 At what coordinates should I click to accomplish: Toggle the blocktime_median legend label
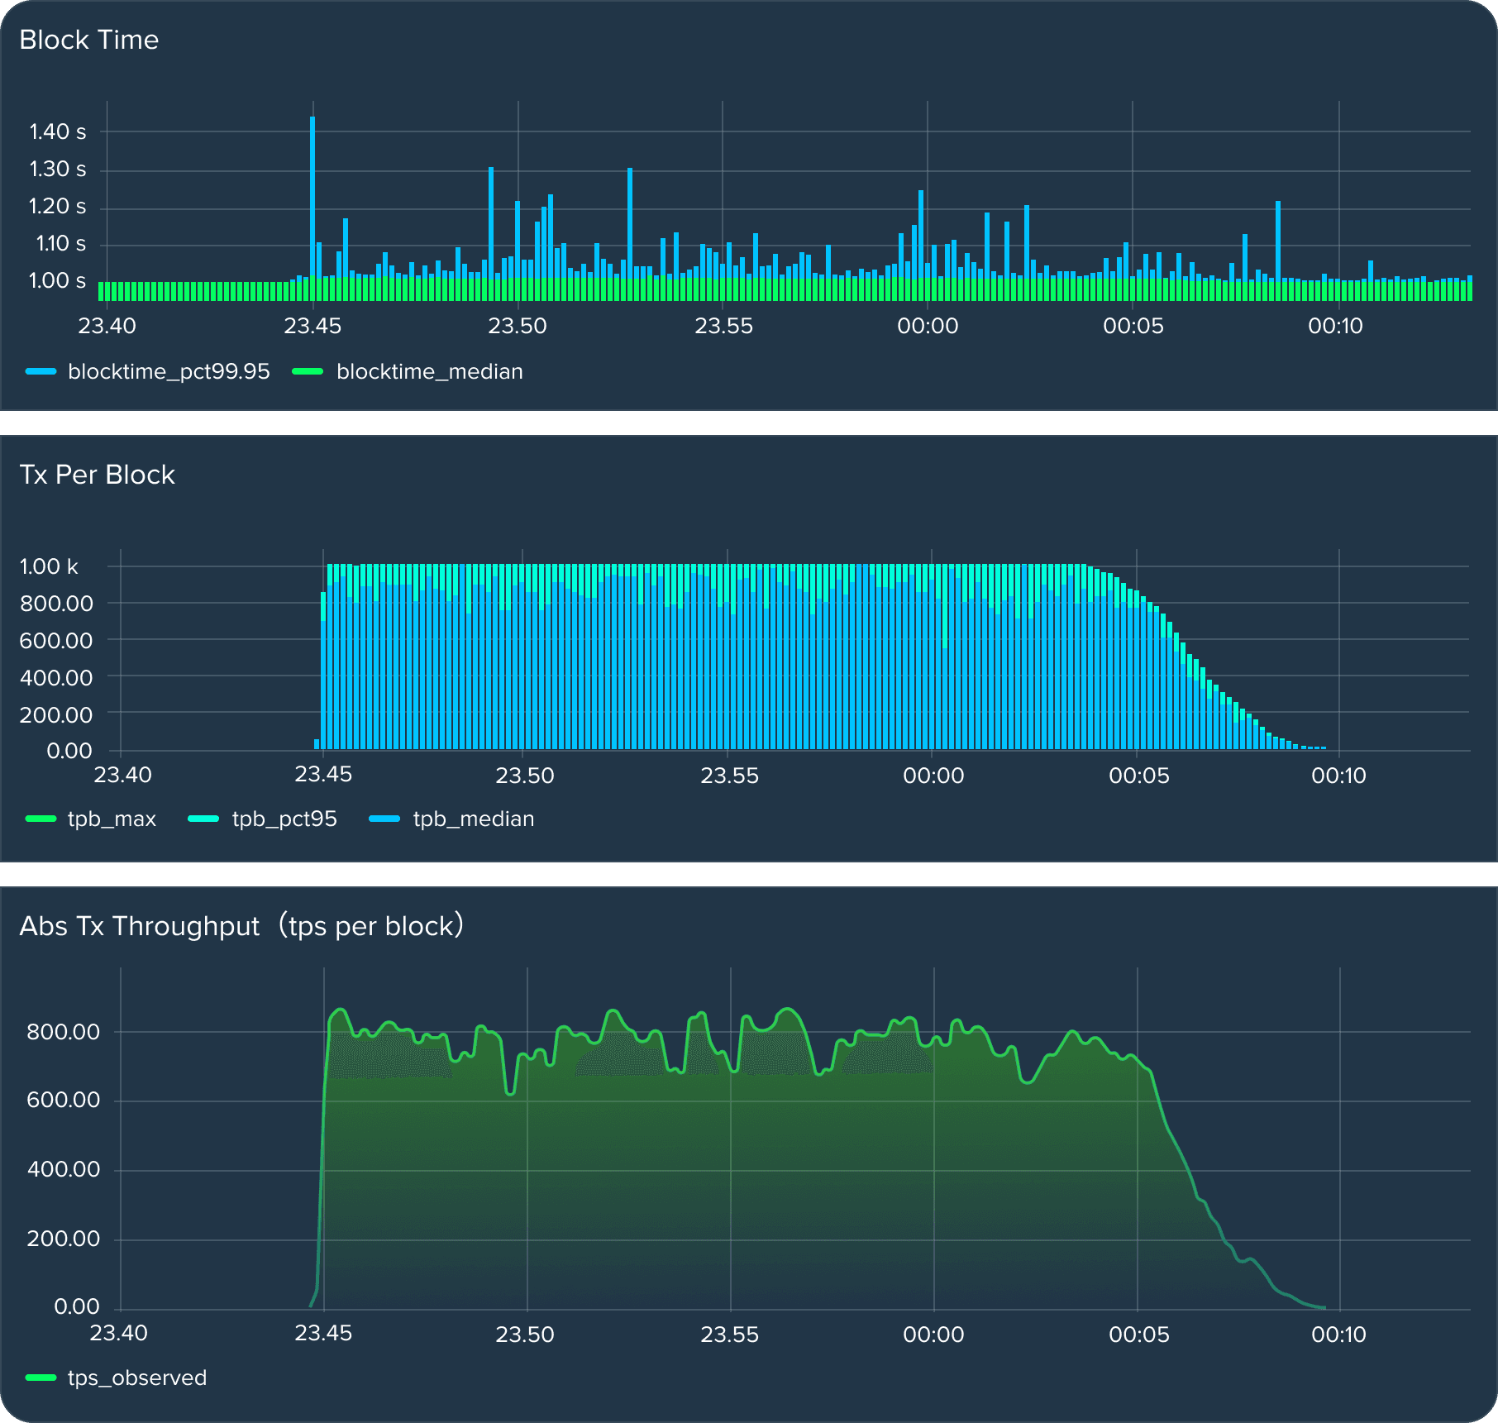click(429, 371)
